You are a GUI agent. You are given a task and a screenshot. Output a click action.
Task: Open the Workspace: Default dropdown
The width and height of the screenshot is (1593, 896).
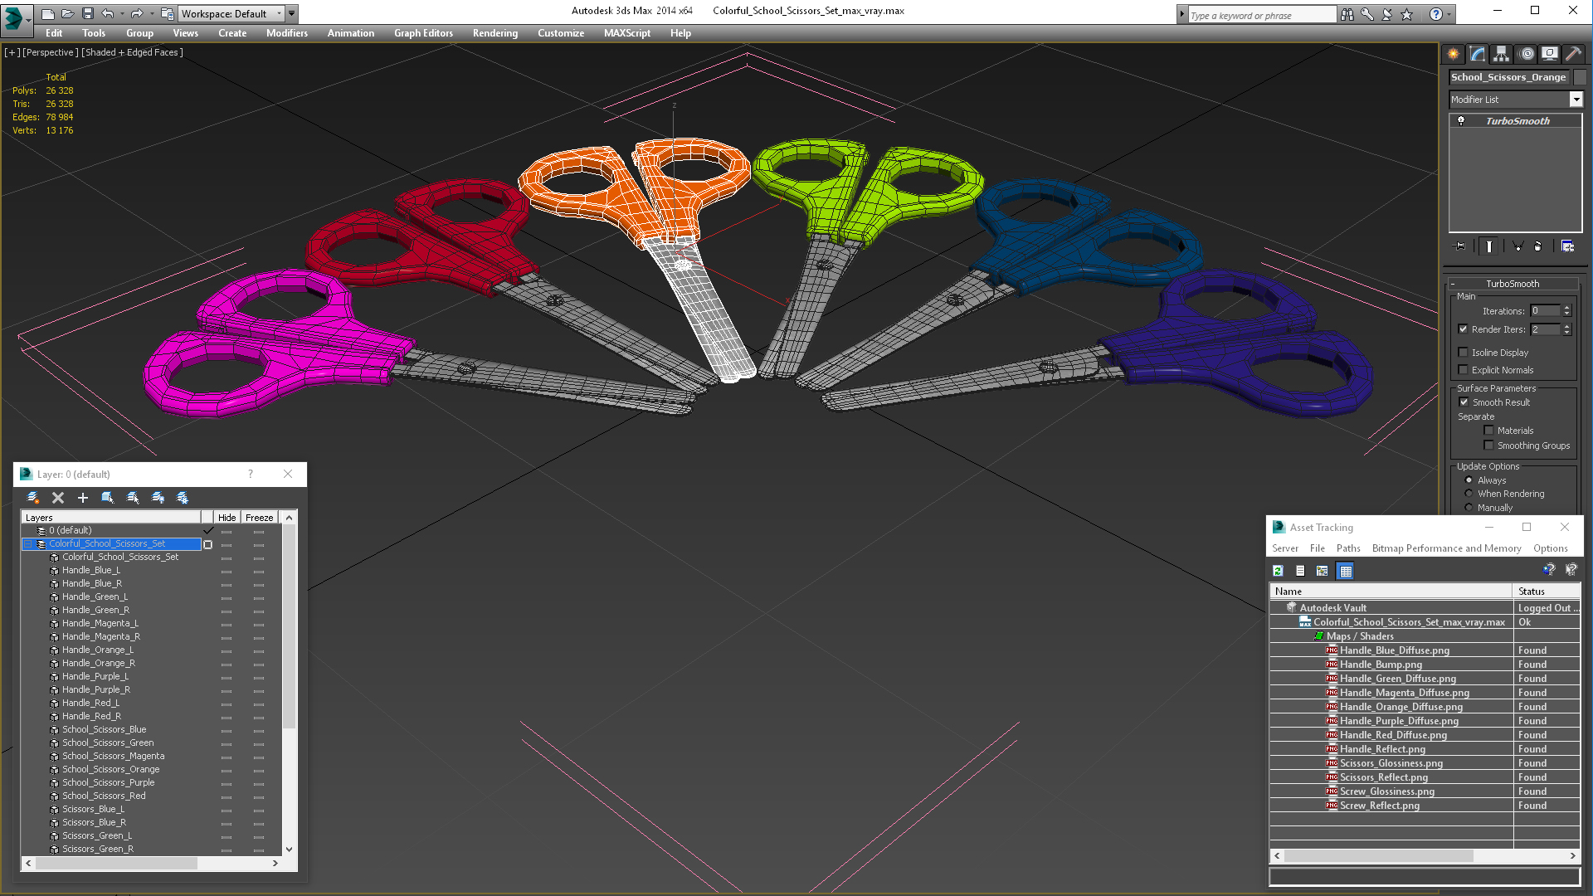232,14
